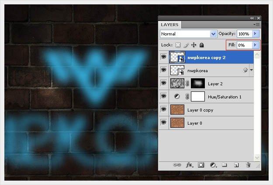The image size is (273, 185).
Task: Click Layer 2 black mask thumbnail
Action: tap(198, 83)
